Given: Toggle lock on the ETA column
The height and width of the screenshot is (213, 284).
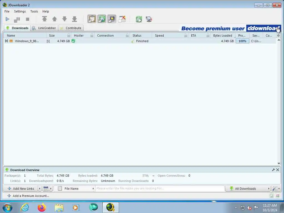Looking at the screenshot, I should point(208,35).
